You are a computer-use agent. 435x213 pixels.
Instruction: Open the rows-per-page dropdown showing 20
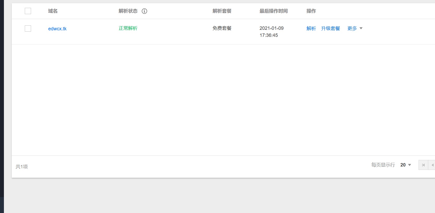point(406,165)
